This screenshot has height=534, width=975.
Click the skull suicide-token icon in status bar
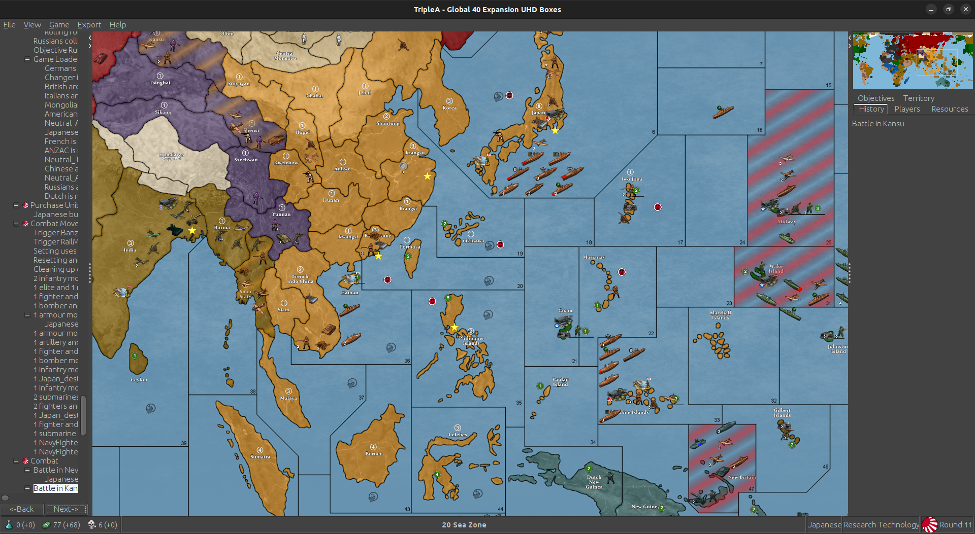(92, 525)
